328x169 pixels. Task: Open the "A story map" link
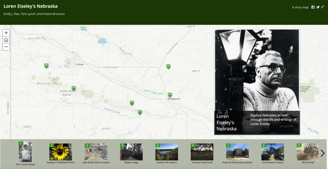300,7
